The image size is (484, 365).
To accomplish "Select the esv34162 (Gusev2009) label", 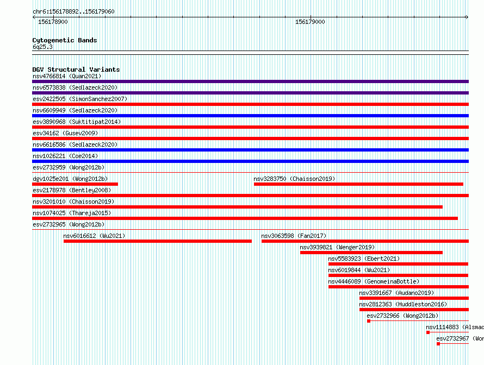I will pyautogui.click(x=65, y=133).
